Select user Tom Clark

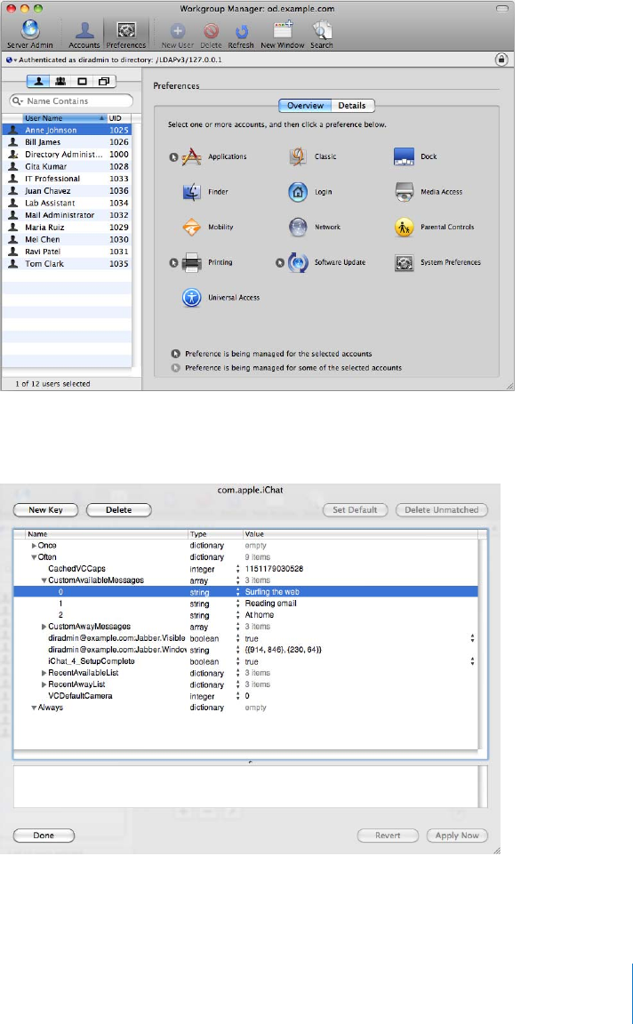67,264
